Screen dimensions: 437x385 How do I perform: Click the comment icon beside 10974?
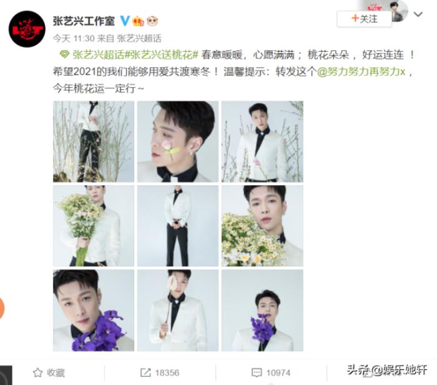point(257,373)
